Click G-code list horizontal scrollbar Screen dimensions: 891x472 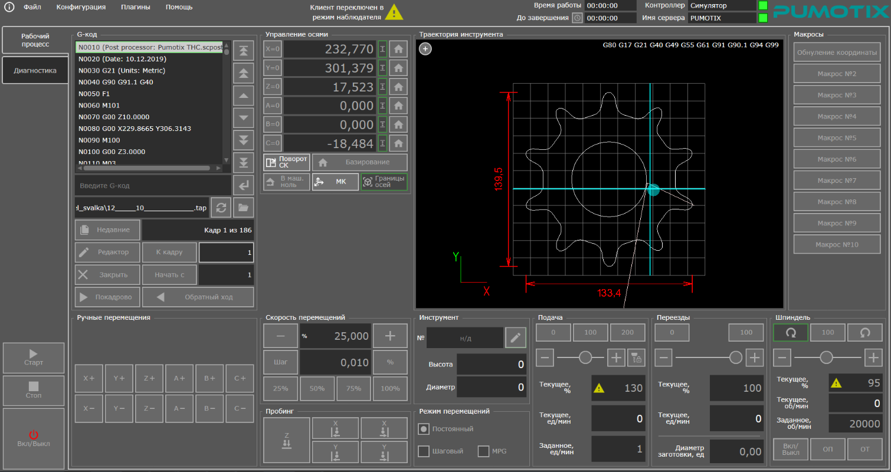(x=146, y=168)
